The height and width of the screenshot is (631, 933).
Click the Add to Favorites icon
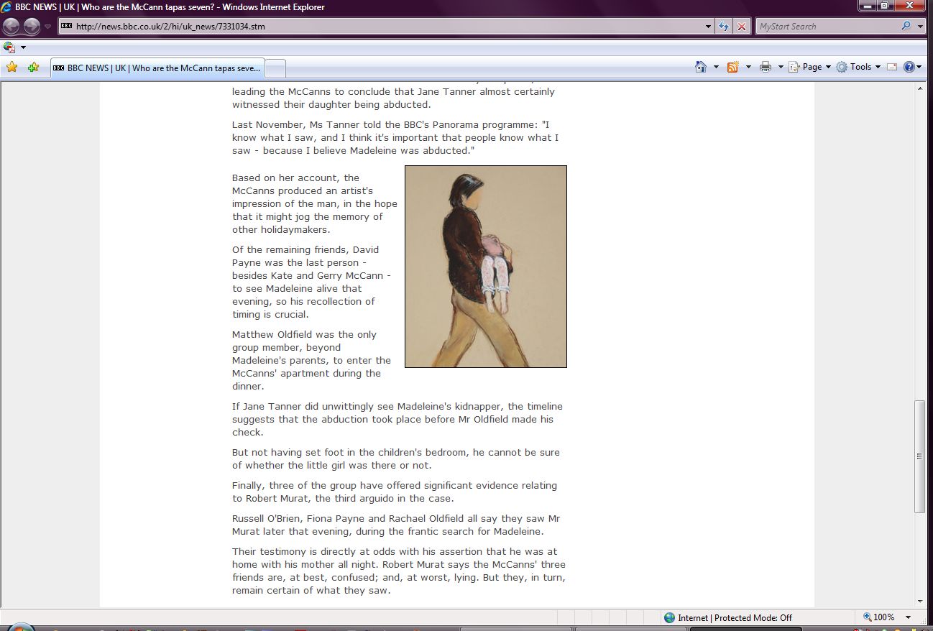(33, 68)
